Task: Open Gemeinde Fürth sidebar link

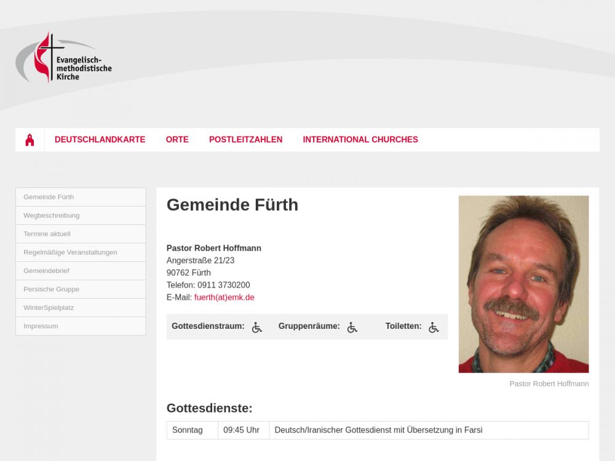Action: click(x=81, y=197)
